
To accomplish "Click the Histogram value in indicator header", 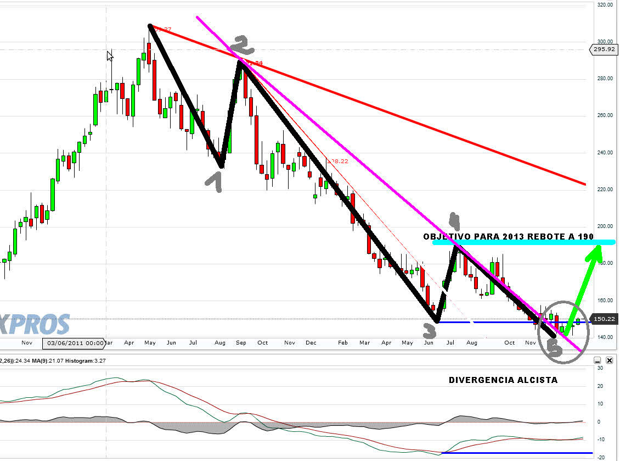I will point(80,360).
